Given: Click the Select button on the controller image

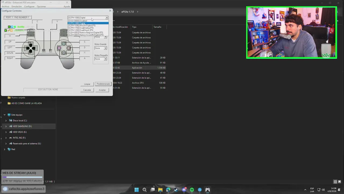Looking at the screenshot, I should coord(44,50).
